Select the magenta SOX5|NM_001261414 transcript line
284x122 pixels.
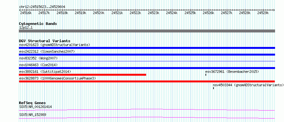click(147, 110)
